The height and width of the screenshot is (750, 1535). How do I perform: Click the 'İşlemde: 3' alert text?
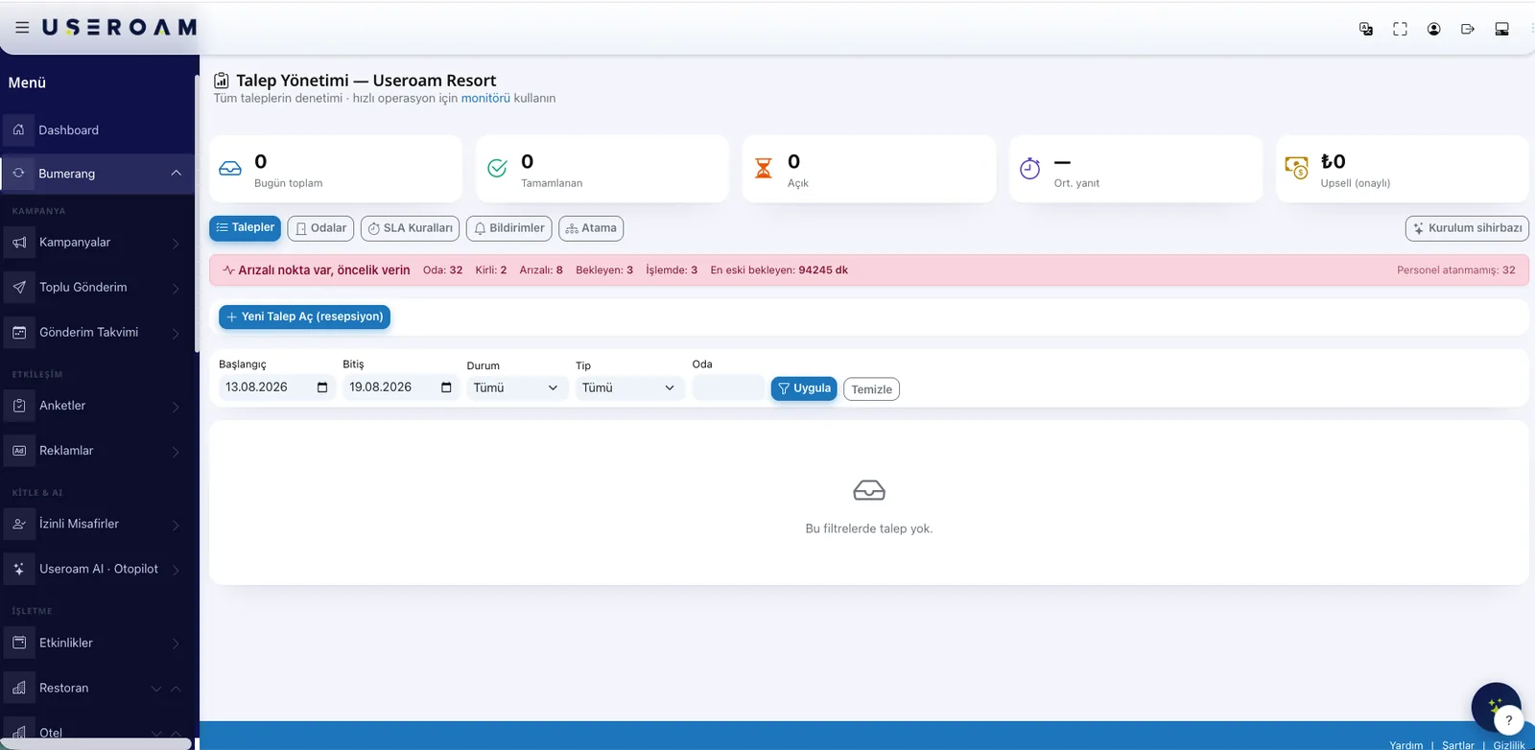click(x=672, y=270)
